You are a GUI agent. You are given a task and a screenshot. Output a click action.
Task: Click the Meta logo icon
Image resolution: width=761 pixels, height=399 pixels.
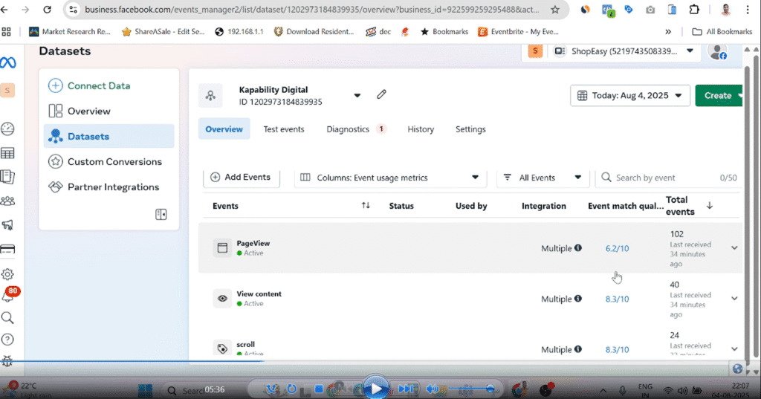click(8, 61)
